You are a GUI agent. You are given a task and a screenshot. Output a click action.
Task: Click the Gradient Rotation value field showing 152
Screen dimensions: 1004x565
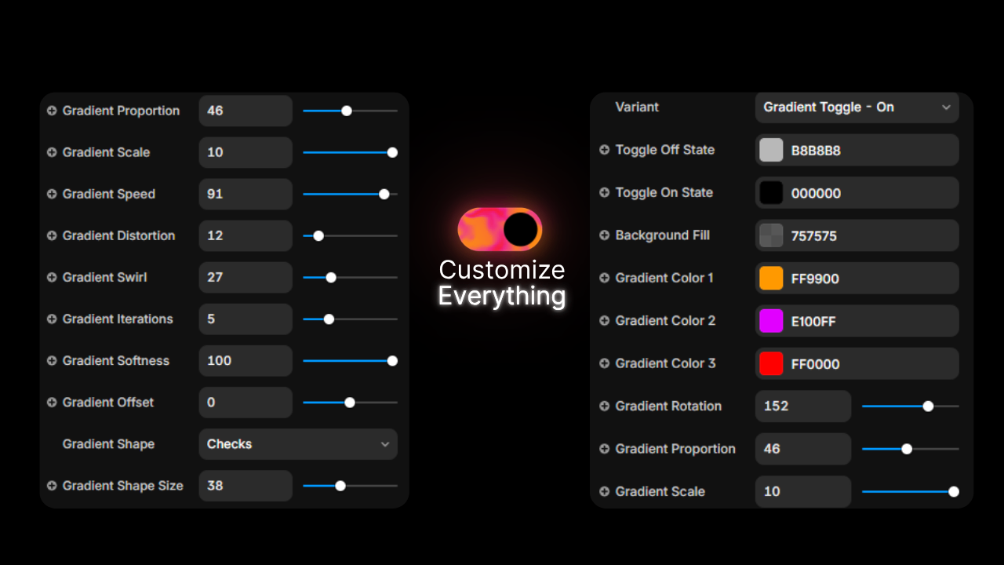[802, 406]
